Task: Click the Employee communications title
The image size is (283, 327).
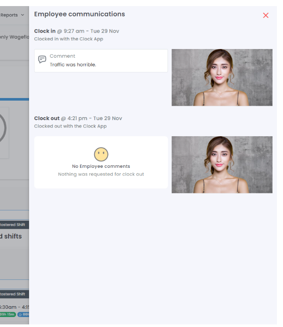Action: click(x=79, y=14)
